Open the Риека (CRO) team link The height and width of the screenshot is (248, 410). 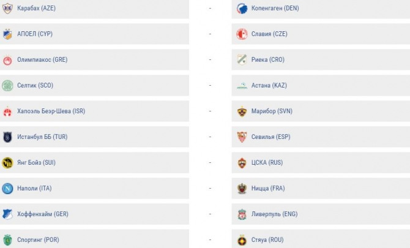coord(268,60)
